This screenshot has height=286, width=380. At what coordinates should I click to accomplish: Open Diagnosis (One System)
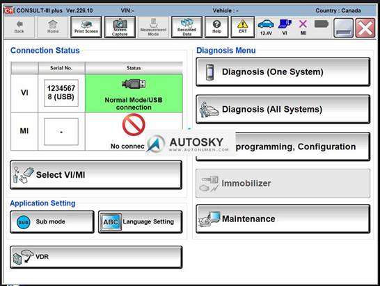283,71
